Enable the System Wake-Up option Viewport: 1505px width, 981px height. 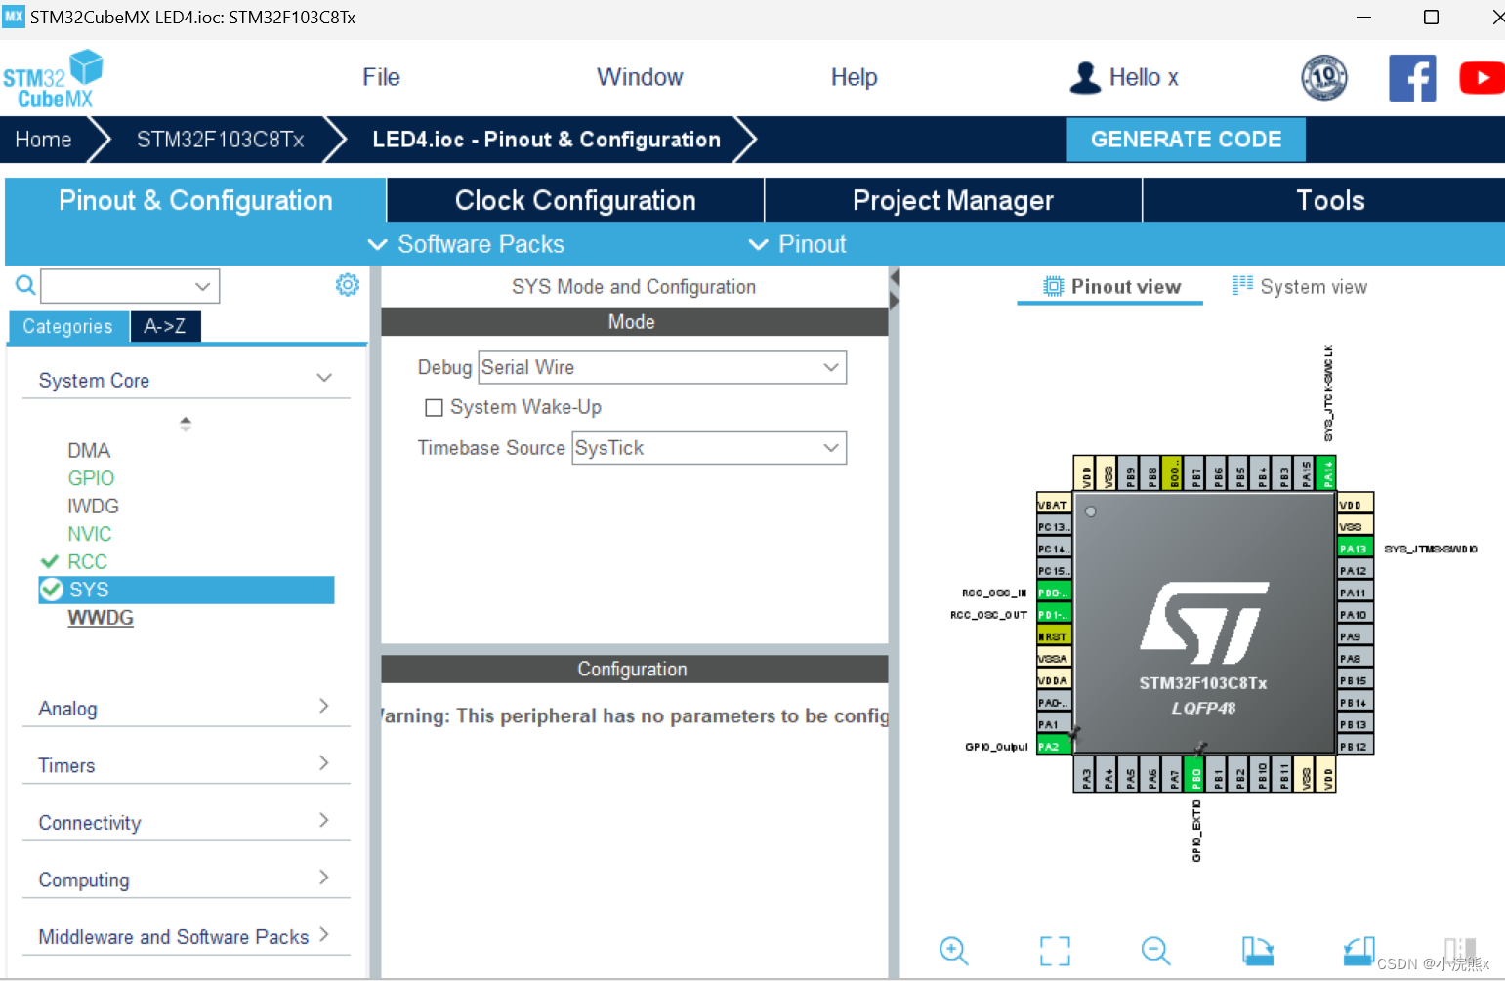point(434,407)
